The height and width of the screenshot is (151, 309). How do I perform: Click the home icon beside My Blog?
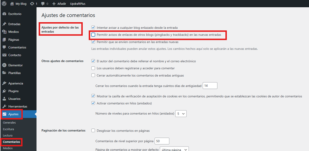coord(12,3)
